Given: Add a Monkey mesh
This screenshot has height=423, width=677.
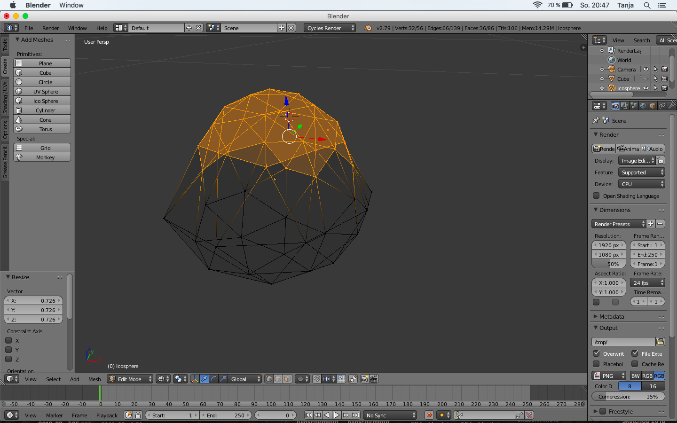Looking at the screenshot, I should [x=42, y=157].
